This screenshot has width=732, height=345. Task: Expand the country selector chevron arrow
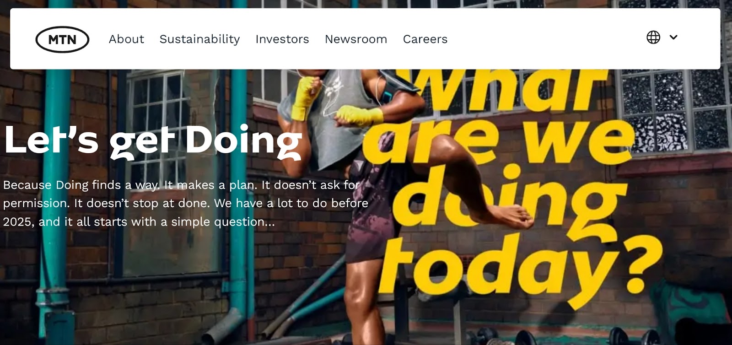tap(673, 37)
